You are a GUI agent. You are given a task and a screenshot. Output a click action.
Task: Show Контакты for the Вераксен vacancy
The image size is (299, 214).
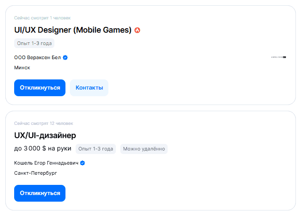[x=89, y=87]
